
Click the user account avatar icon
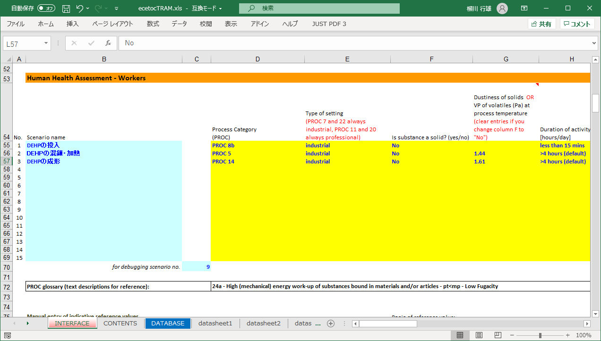502,9
